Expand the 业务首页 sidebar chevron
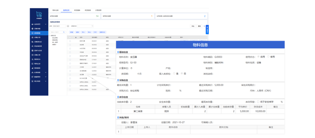315x138 pixels. click(x=46, y=24)
